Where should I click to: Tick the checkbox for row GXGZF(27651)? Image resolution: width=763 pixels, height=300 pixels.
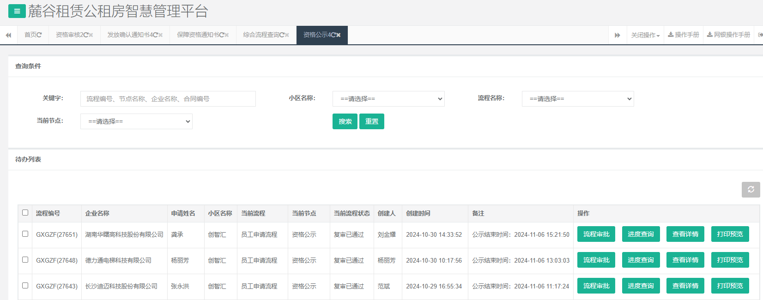coord(25,234)
